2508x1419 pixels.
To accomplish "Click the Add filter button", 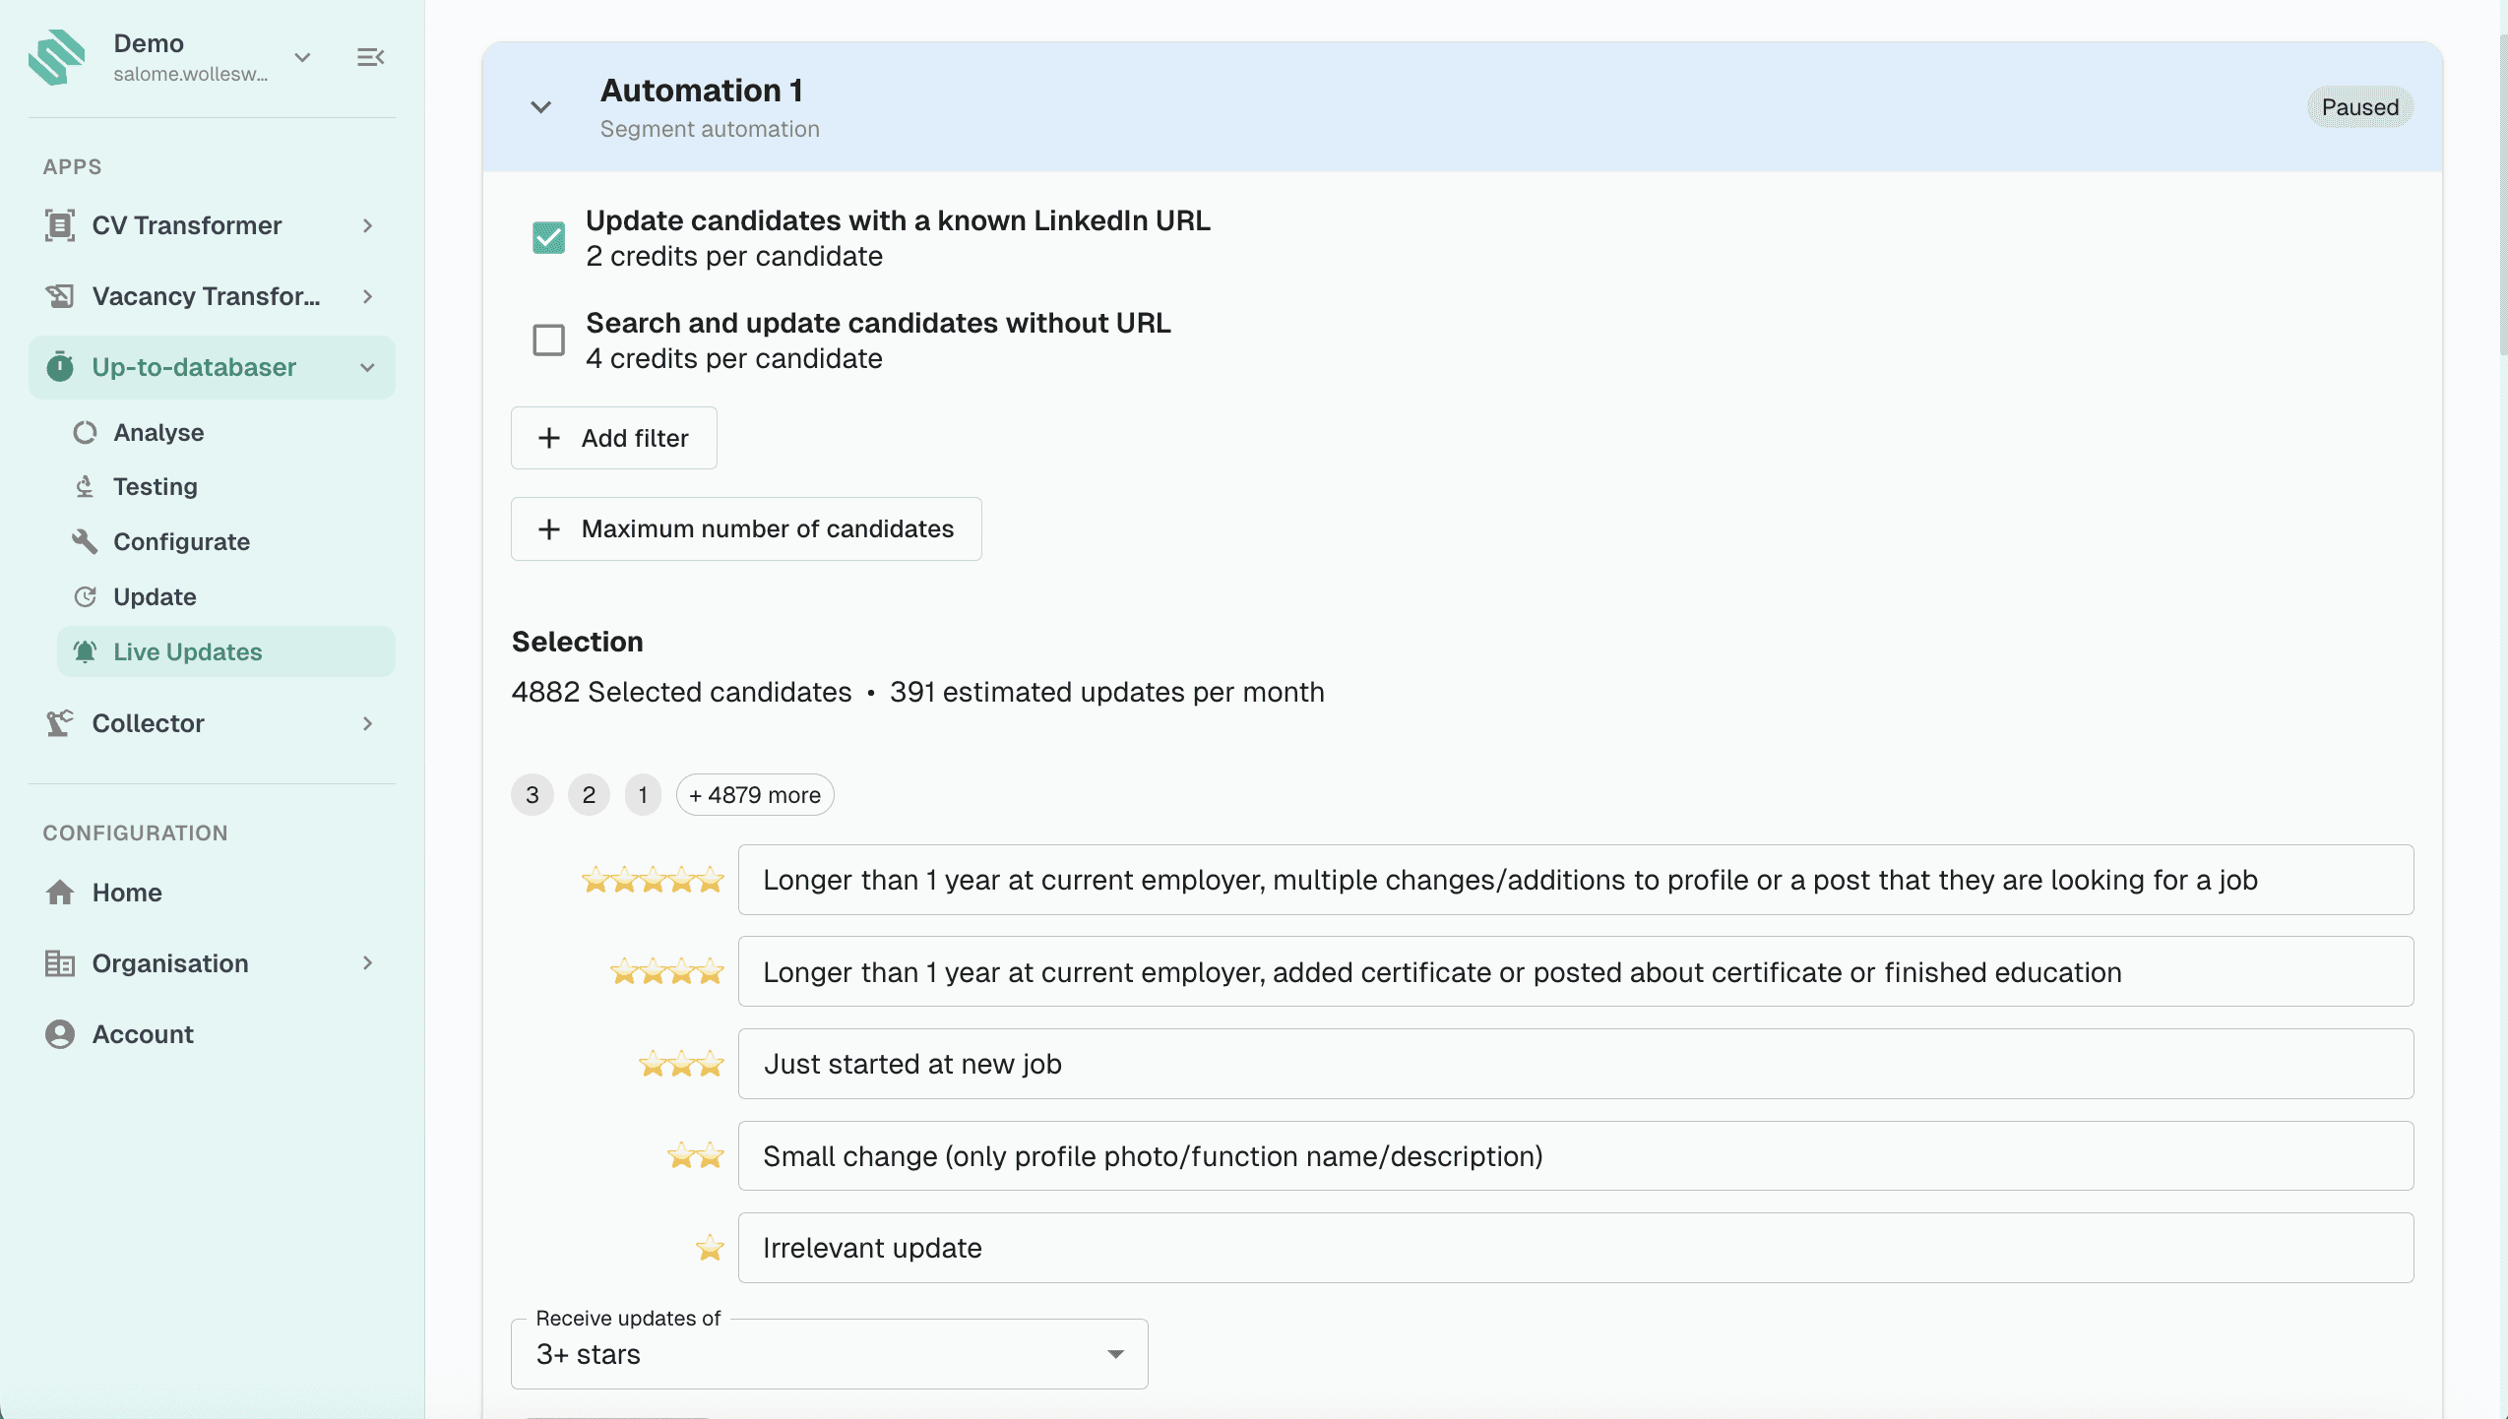I will (613, 438).
